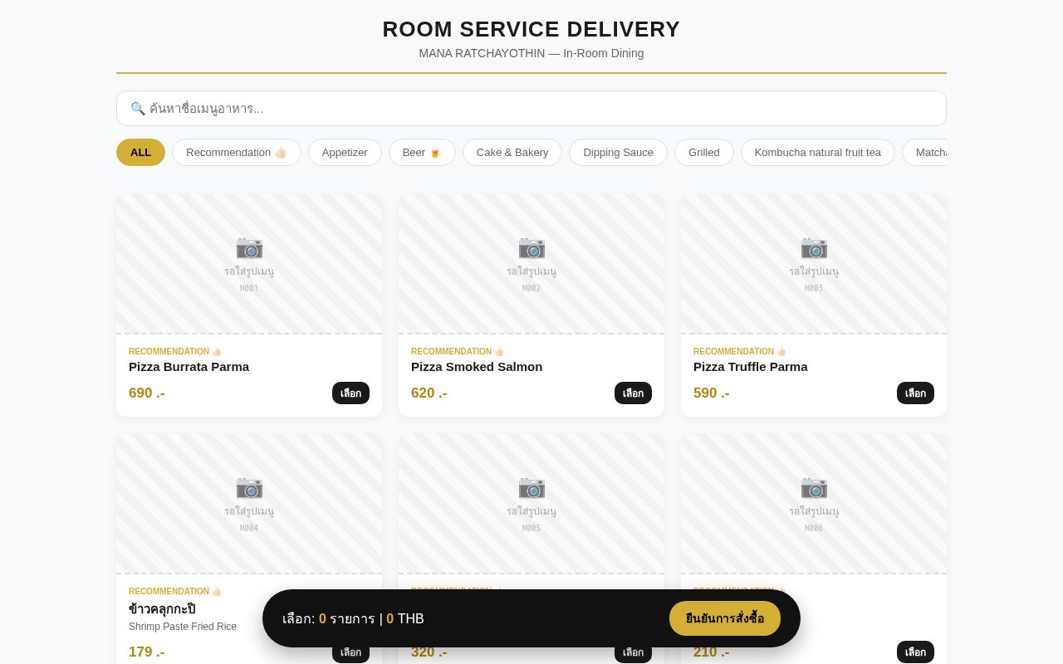Filter by Recommendation category

(x=237, y=152)
